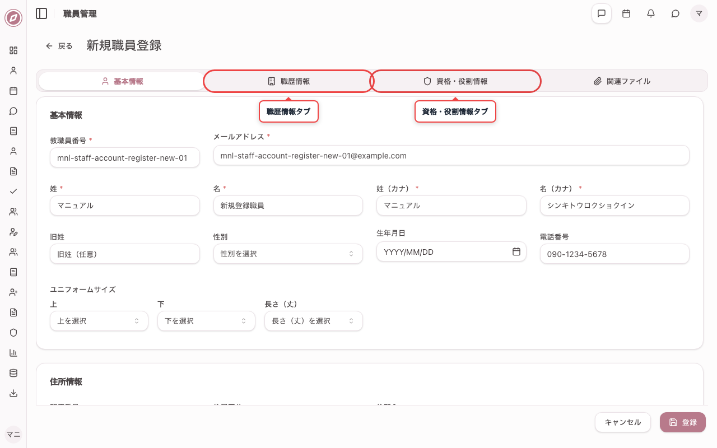Open the マ profile avatar in the header
The width and height of the screenshot is (717, 448).
coord(699,13)
